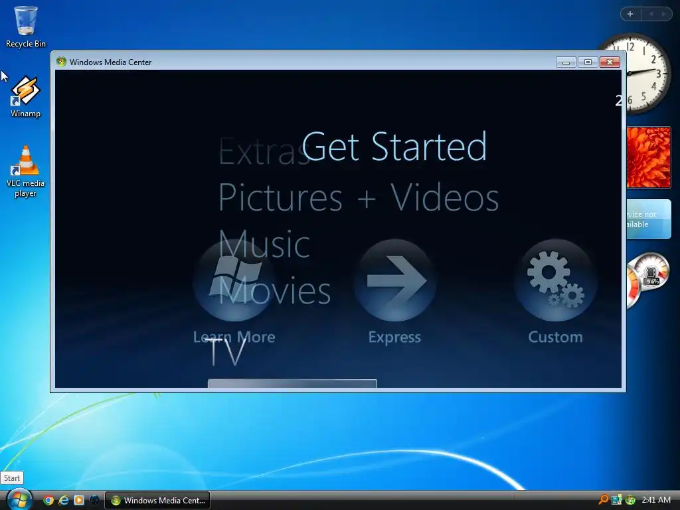The image size is (680, 510).
Task: Select the Custom label in Media Center
Action: (x=555, y=337)
